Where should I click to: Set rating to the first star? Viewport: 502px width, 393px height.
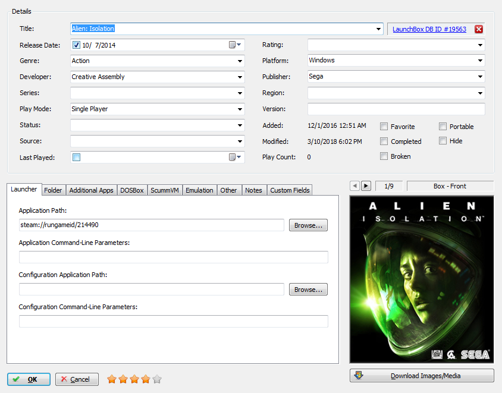pos(111,379)
